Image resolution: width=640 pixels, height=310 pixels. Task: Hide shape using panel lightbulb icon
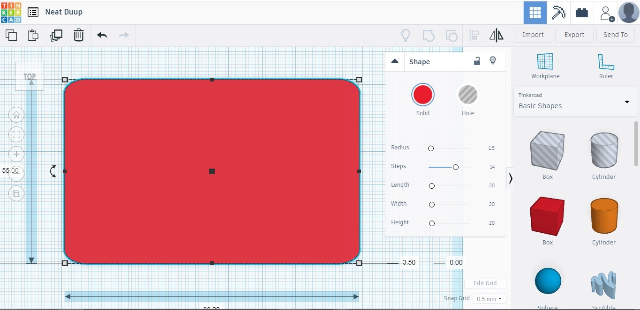(492, 61)
